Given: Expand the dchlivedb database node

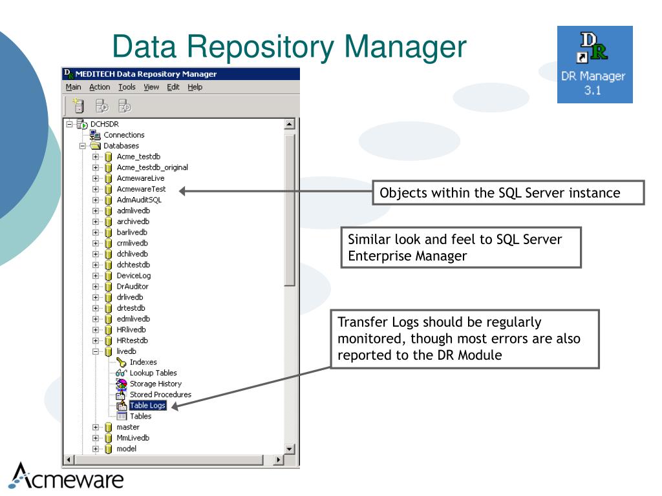Looking at the screenshot, I should pos(96,254).
